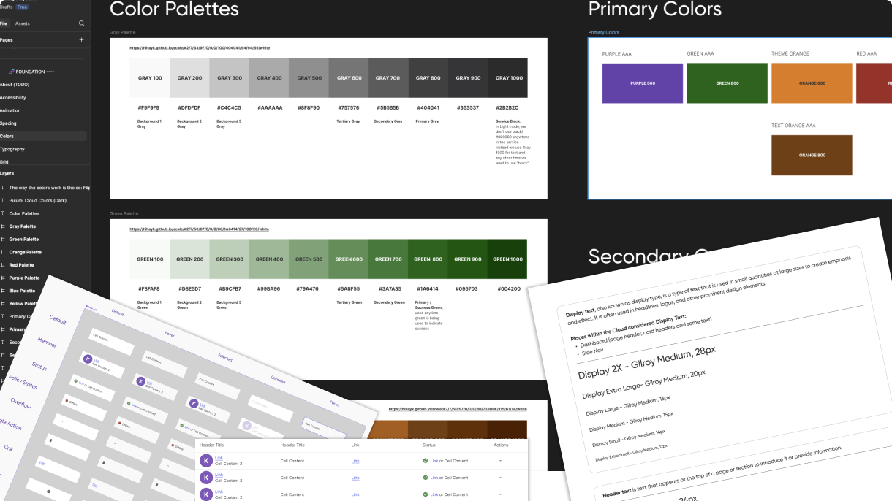Click the Link under the table's Link header
This screenshot has height=501, width=892.
pyautogui.click(x=355, y=461)
